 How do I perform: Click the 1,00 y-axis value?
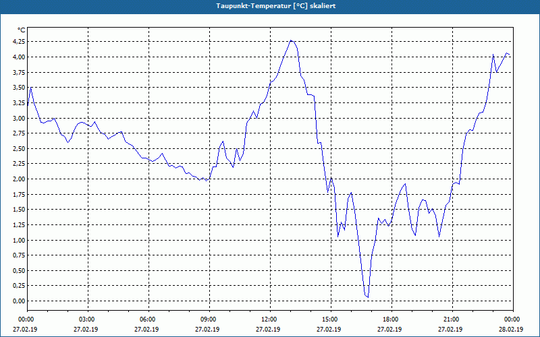tap(19, 240)
